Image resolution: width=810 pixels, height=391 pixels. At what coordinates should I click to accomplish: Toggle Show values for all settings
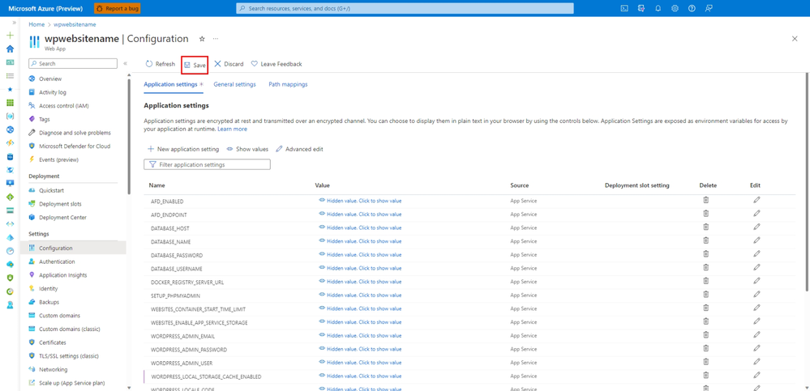(247, 149)
